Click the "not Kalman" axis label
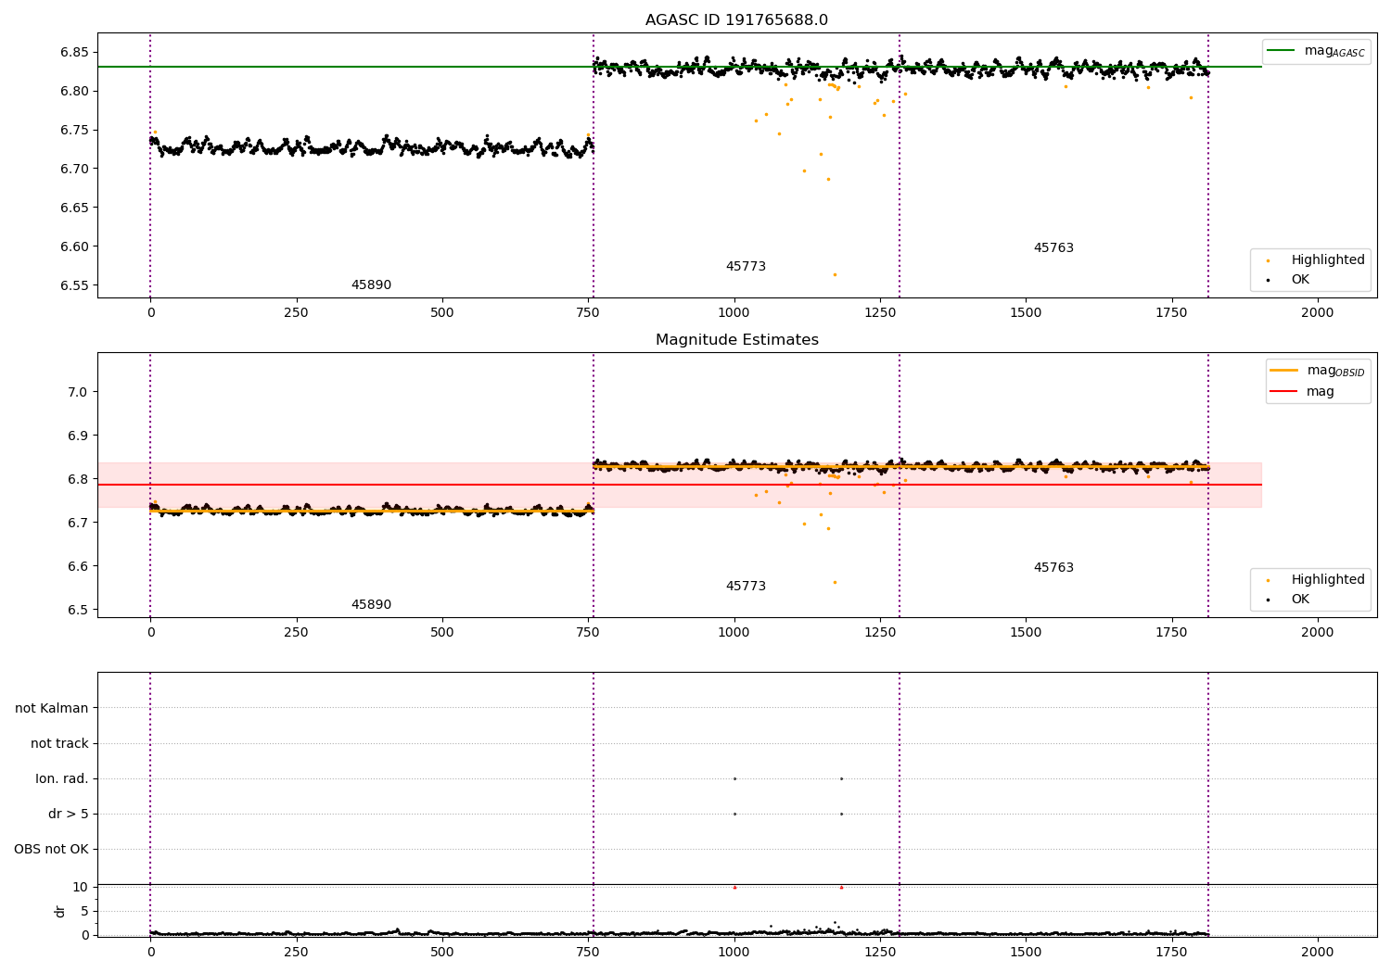 coord(52,708)
